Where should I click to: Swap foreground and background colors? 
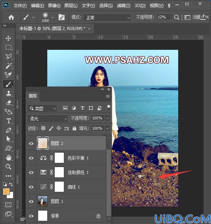pos(11,184)
